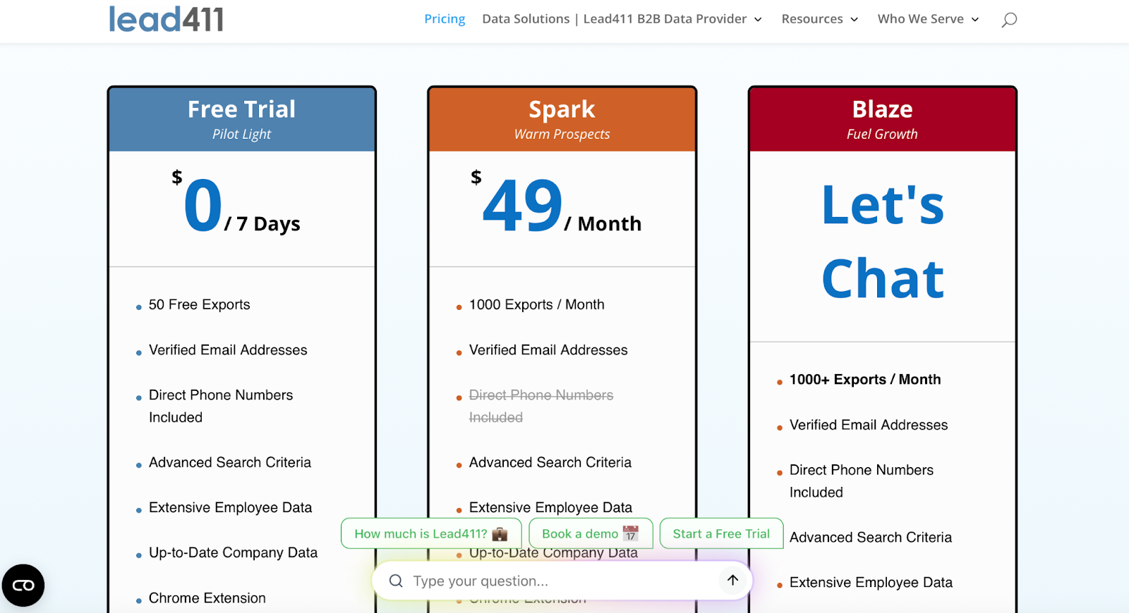Image resolution: width=1129 pixels, height=613 pixels.
Task: Expand the Who We Serve menu
Action: tap(928, 19)
